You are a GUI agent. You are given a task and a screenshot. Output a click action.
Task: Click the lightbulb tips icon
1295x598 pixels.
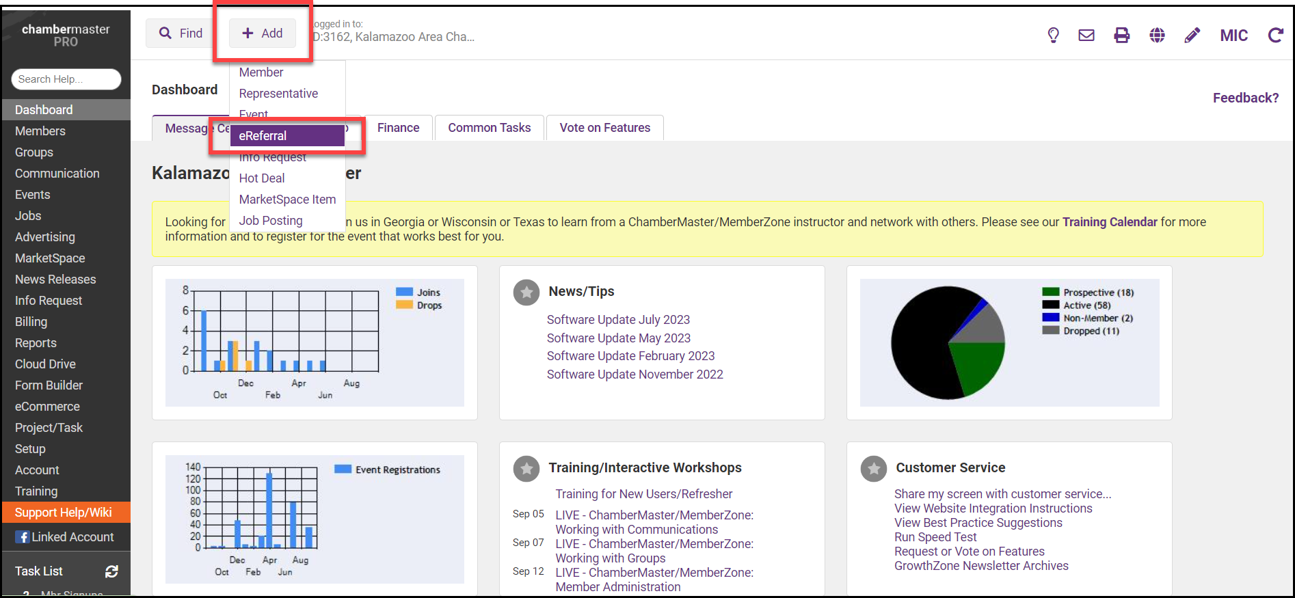click(1053, 36)
